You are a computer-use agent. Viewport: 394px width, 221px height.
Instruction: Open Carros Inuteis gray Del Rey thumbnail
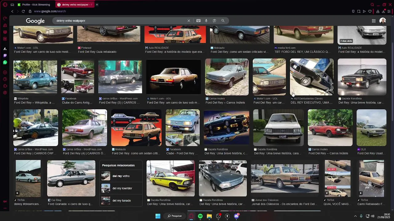point(227,77)
